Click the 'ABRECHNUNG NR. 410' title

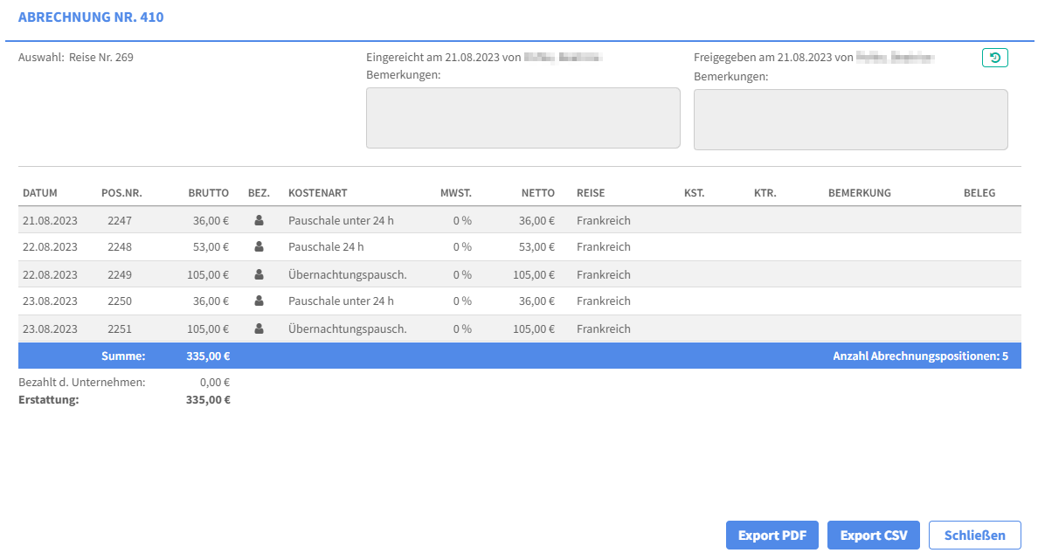[x=91, y=17]
